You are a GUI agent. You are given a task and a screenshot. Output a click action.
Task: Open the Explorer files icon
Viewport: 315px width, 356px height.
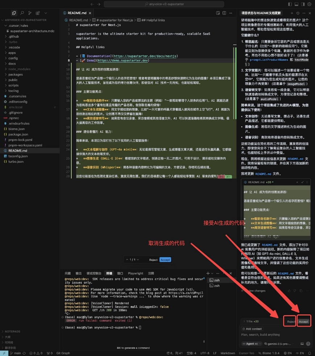coord(14,13)
